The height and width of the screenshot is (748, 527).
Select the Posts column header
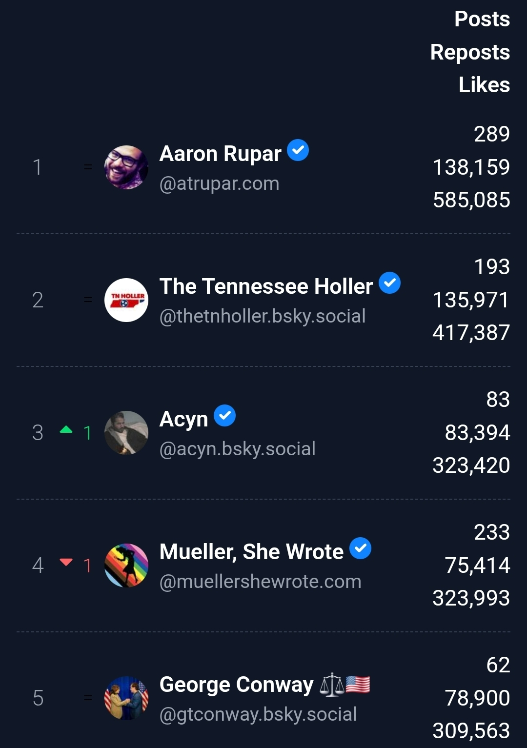[482, 19]
